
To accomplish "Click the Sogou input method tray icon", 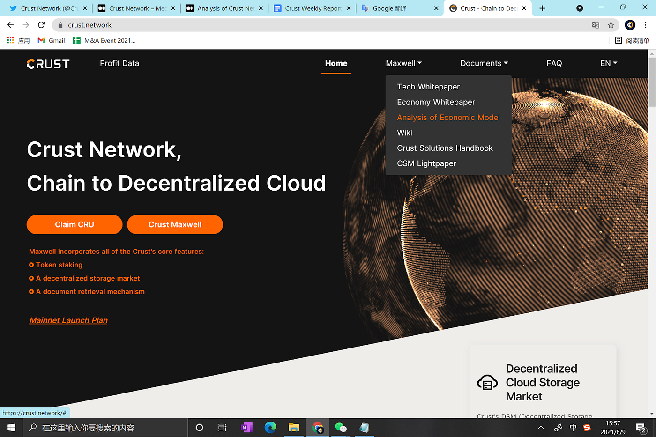I will tap(587, 428).
